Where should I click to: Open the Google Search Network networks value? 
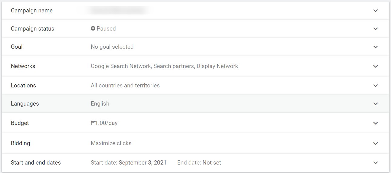coord(164,66)
